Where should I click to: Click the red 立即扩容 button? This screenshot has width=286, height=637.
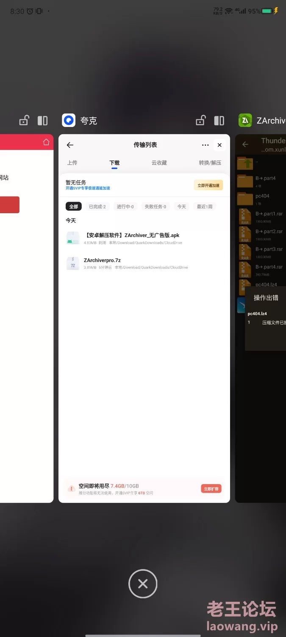[x=211, y=489]
